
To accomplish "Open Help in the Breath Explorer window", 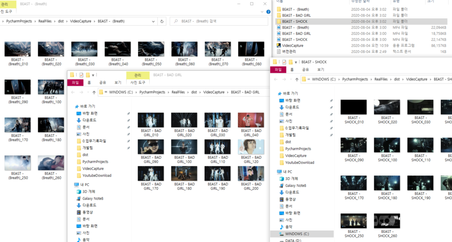I will pos(268,12).
